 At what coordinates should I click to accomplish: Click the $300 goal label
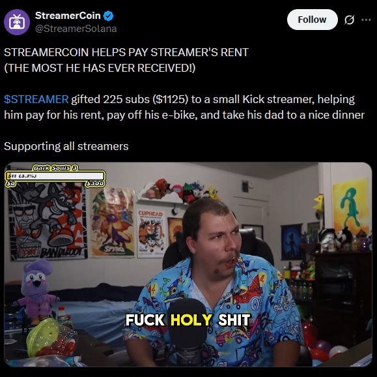pos(95,184)
